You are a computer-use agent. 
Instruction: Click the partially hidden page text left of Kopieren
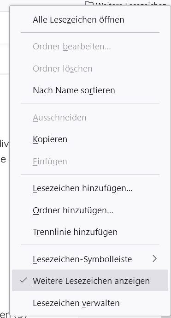click(4, 144)
